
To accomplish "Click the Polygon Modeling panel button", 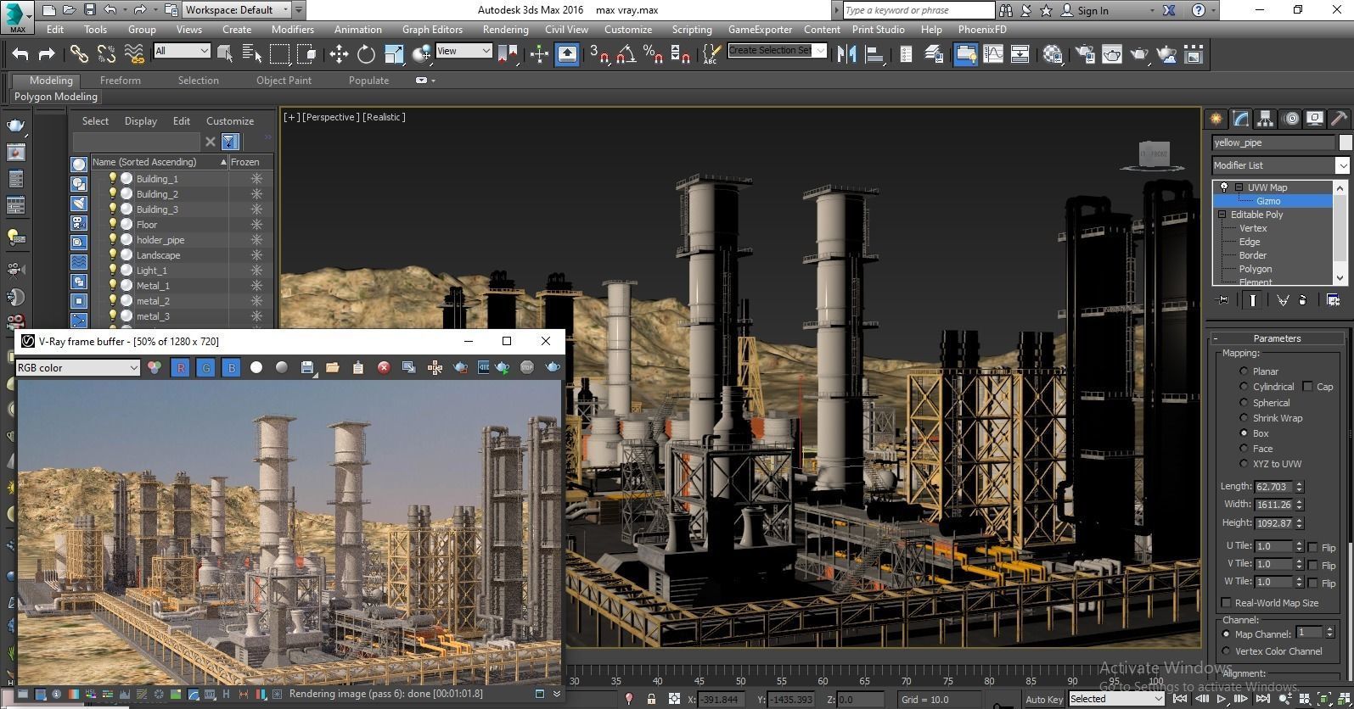I will [x=56, y=97].
